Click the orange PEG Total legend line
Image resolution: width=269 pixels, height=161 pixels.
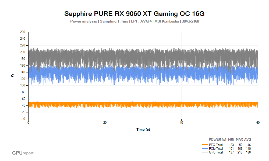(x=205, y=145)
